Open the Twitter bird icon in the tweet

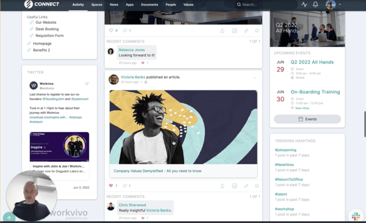pos(87,84)
